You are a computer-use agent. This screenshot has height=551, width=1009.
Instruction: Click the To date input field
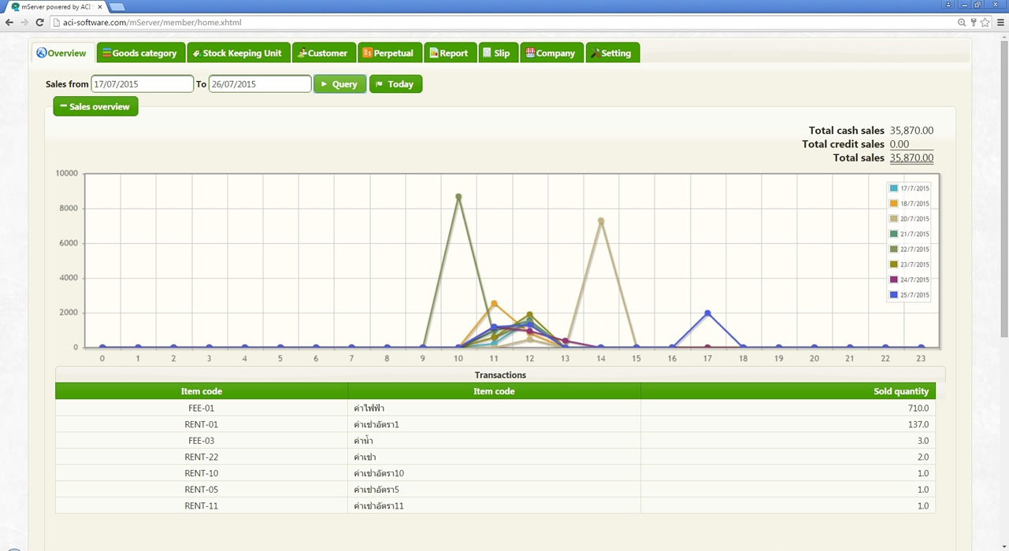[259, 84]
